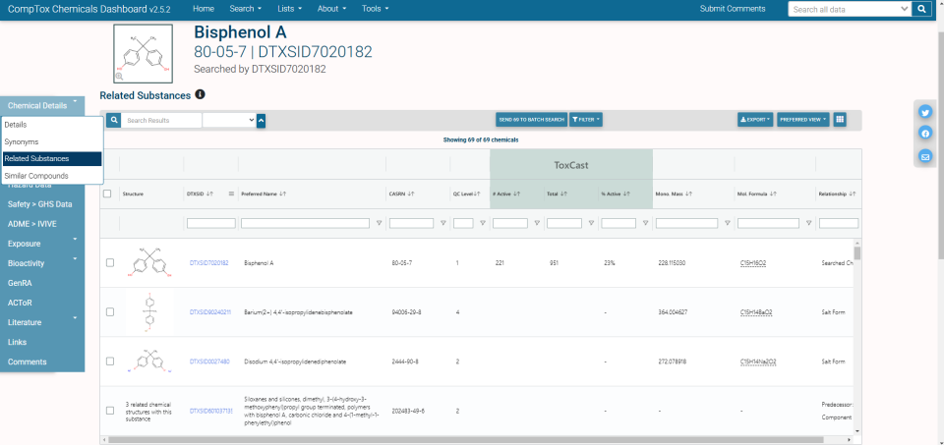Open the Lists menu in navbar
Image resolution: width=944 pixels, height=445 pixels.
click(x=289, y=9)
